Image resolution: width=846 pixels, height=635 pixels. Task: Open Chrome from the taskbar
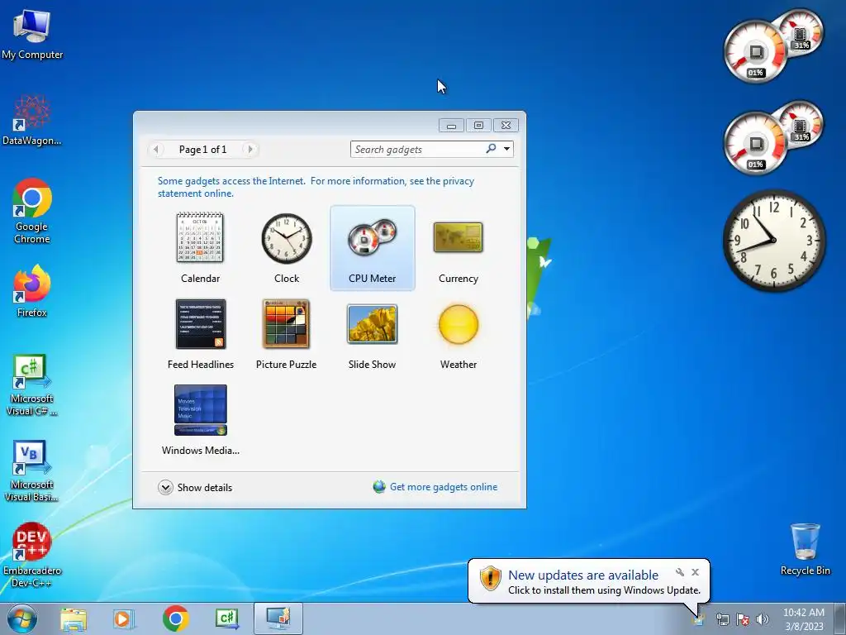click(175, 618)
